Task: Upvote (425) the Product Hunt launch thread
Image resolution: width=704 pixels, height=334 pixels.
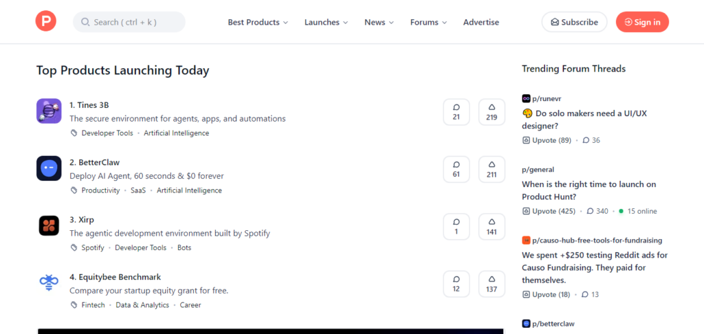Action: click(549, 212)
